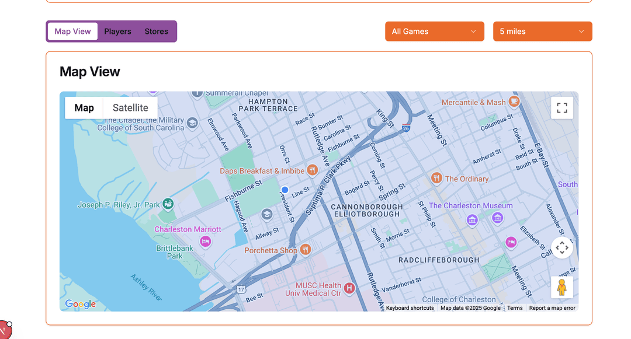
Task: Select the Map View tab
Action: 72,32
